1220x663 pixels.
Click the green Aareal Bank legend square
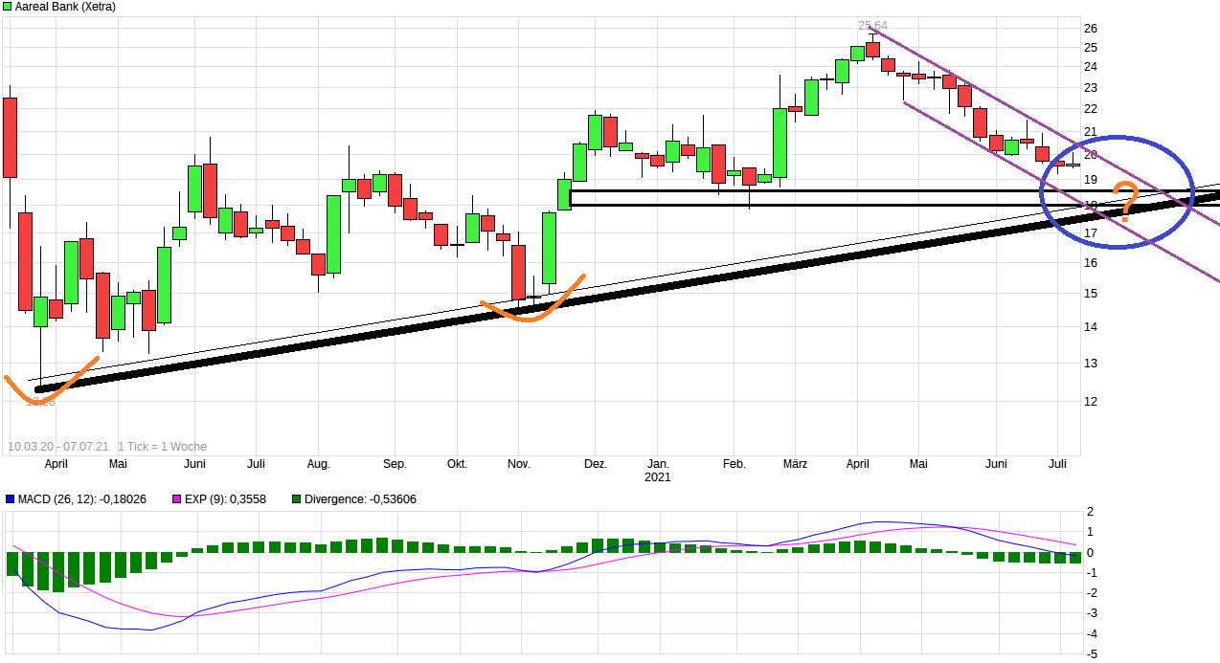coord(8,6)
